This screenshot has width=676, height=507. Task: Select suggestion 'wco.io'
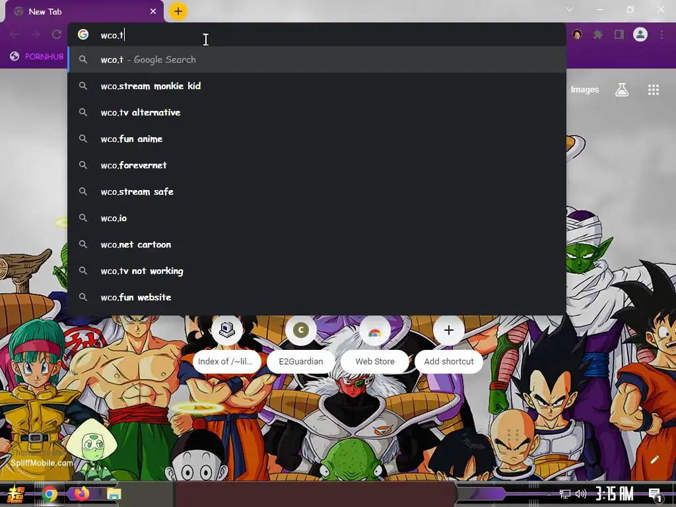(x=316, y=218)
